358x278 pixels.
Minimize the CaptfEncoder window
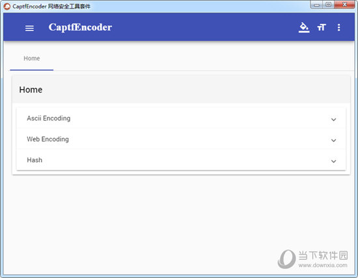point(317,5)
